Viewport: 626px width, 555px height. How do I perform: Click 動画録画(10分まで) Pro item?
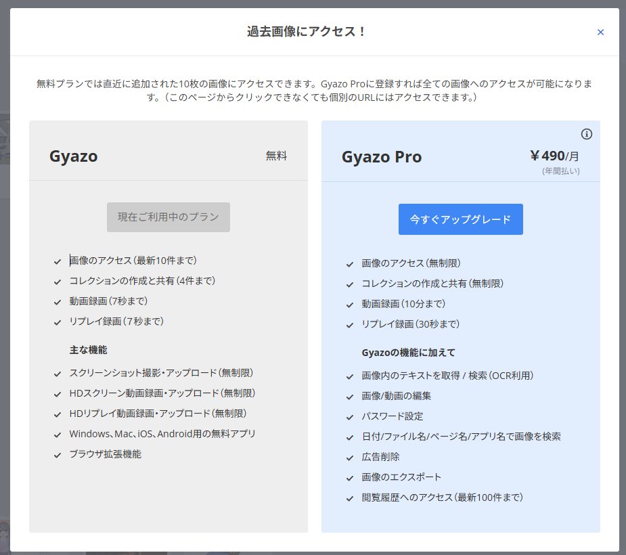[403, 304]
